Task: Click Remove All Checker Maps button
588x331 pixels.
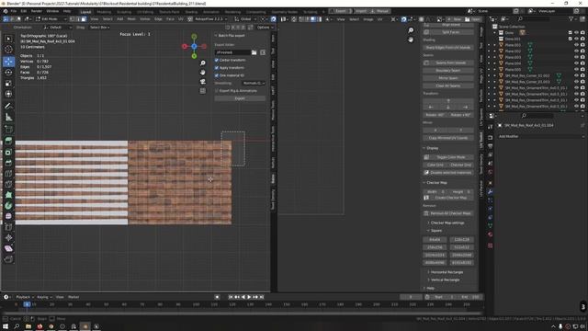Action: pos(448,213)
